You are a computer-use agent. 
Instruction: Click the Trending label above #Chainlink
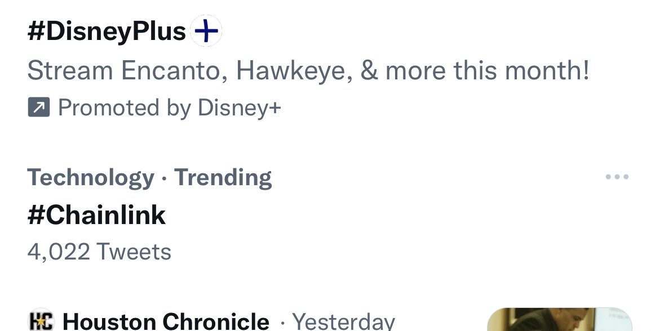(x=223, y=178)
